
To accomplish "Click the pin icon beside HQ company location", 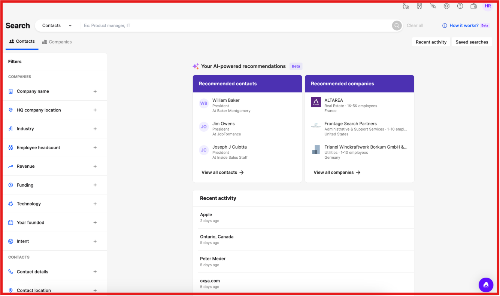I will pyautogui.click(x=10, y=110).
